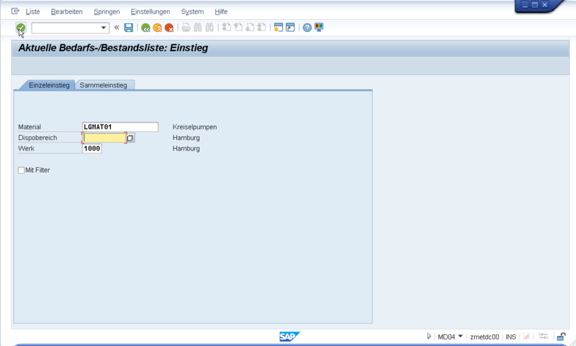This screenshot has height=346, width=576.
Task: Enable the Mit Filter checkbox
Action: tap(21, 170)
